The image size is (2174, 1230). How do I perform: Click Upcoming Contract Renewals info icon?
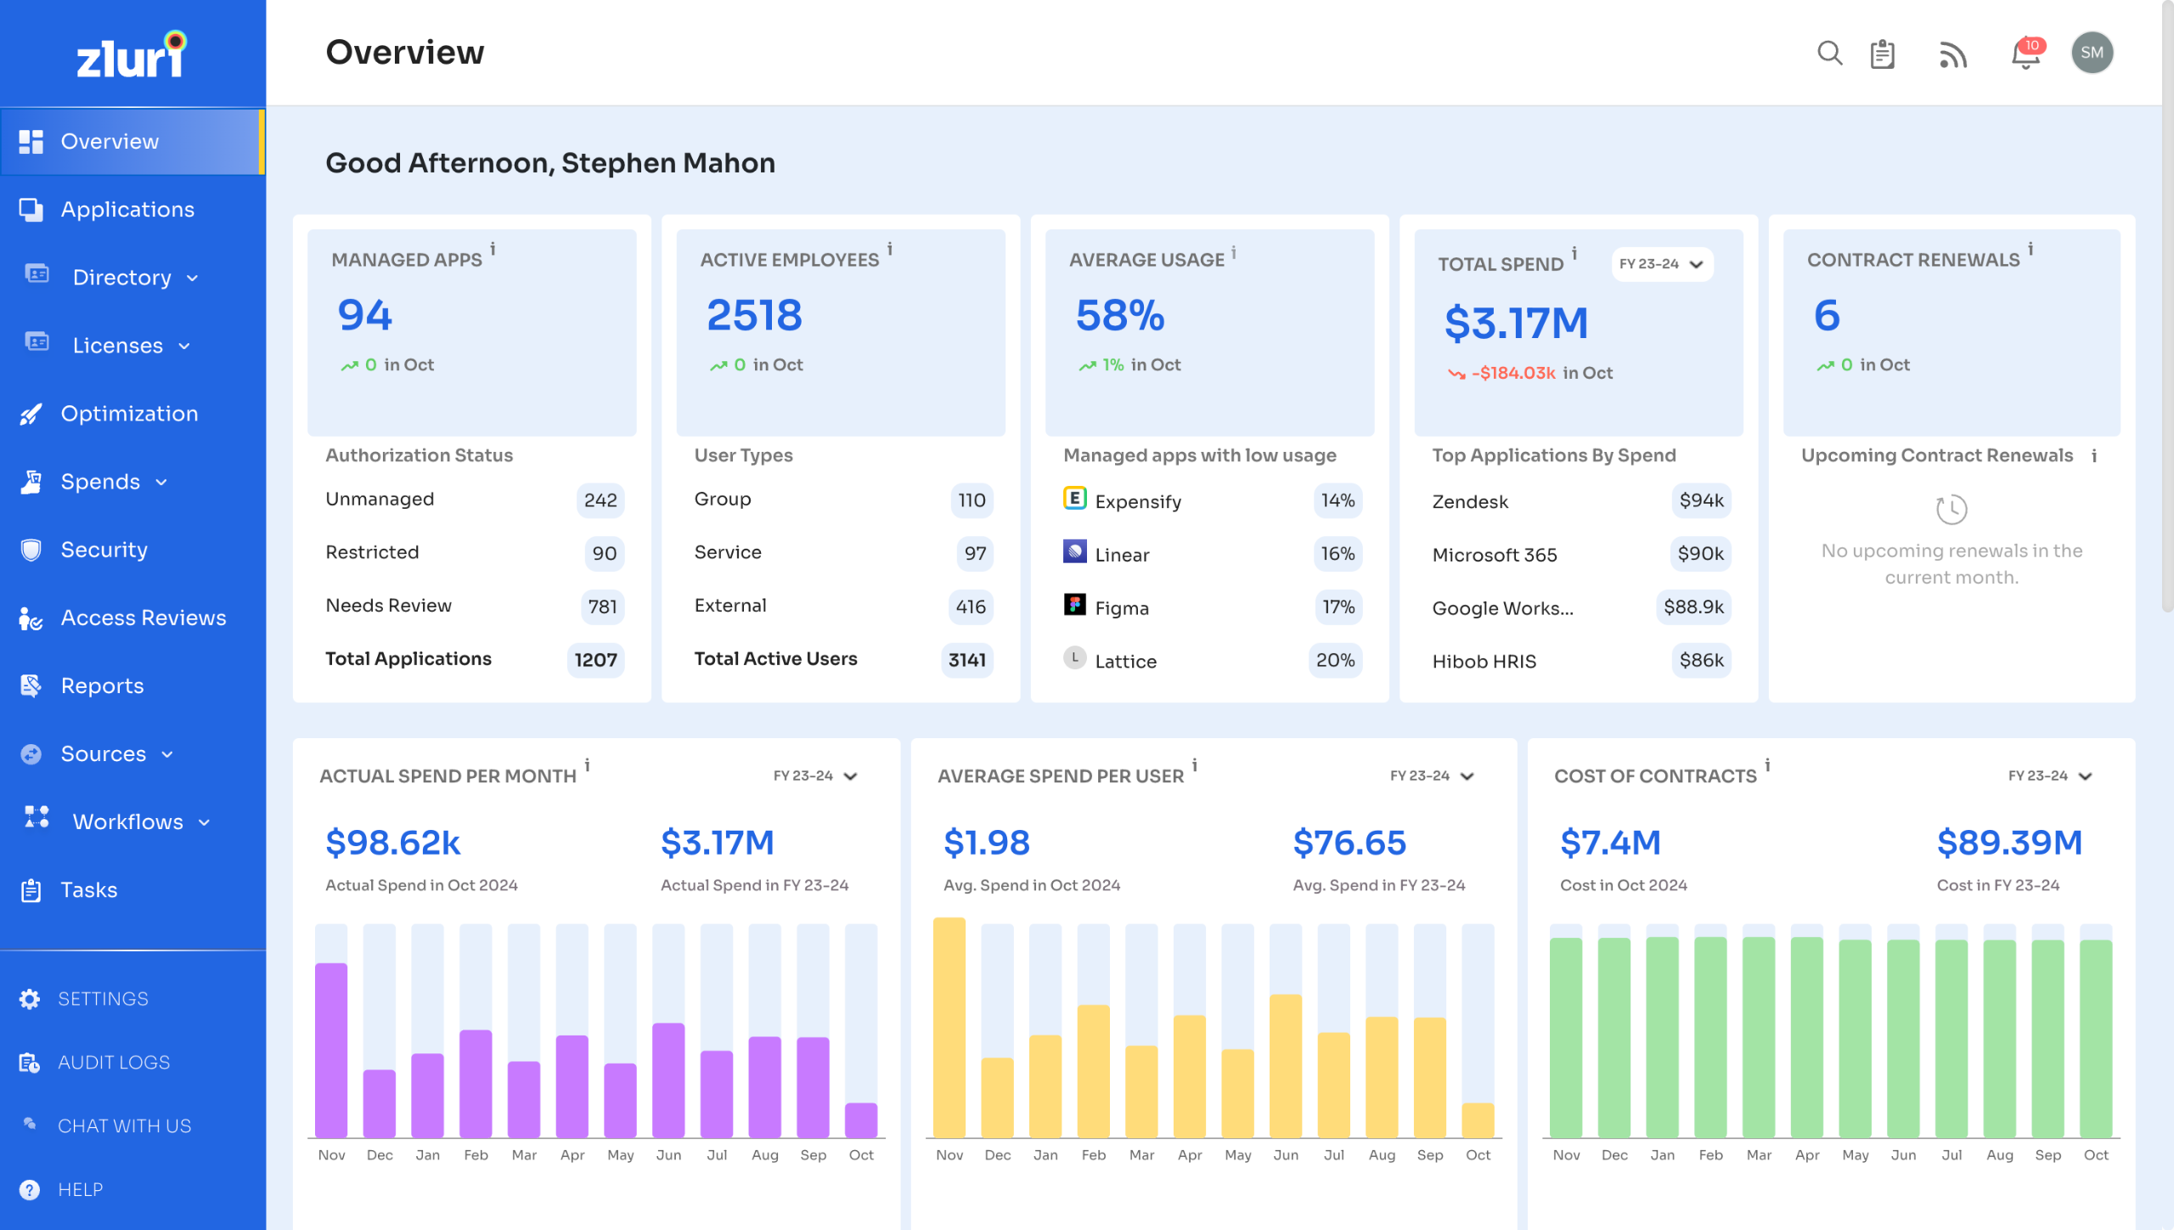pos(2094,456)
